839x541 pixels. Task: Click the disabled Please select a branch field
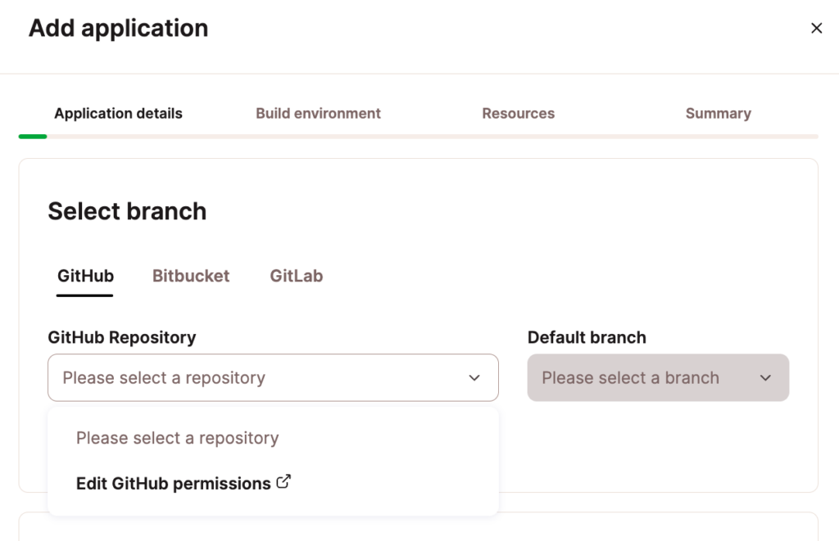(658, 377)
